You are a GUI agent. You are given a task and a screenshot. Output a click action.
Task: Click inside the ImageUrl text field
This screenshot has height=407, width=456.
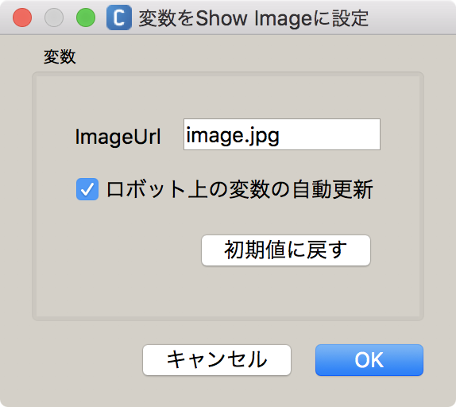coord(282,134)
